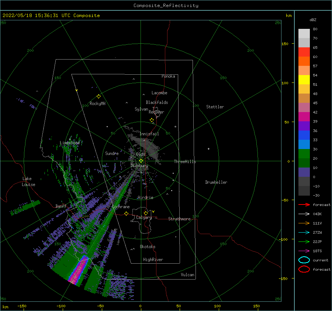The height and width of the screenshot is (311, 332).
Task: Click the red swatch in dBZ legend
Action: pyautogui.click(x=304, y=52)
